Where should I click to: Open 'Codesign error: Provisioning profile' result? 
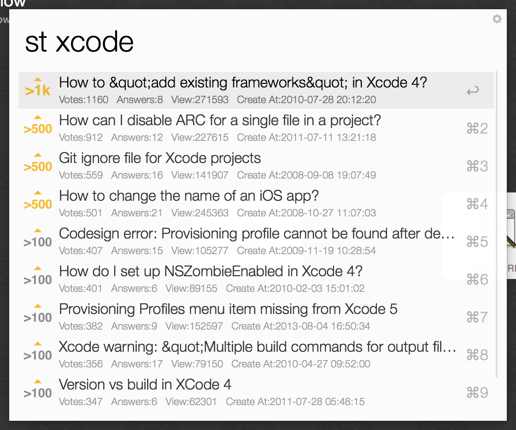click(x=256, y=241)
